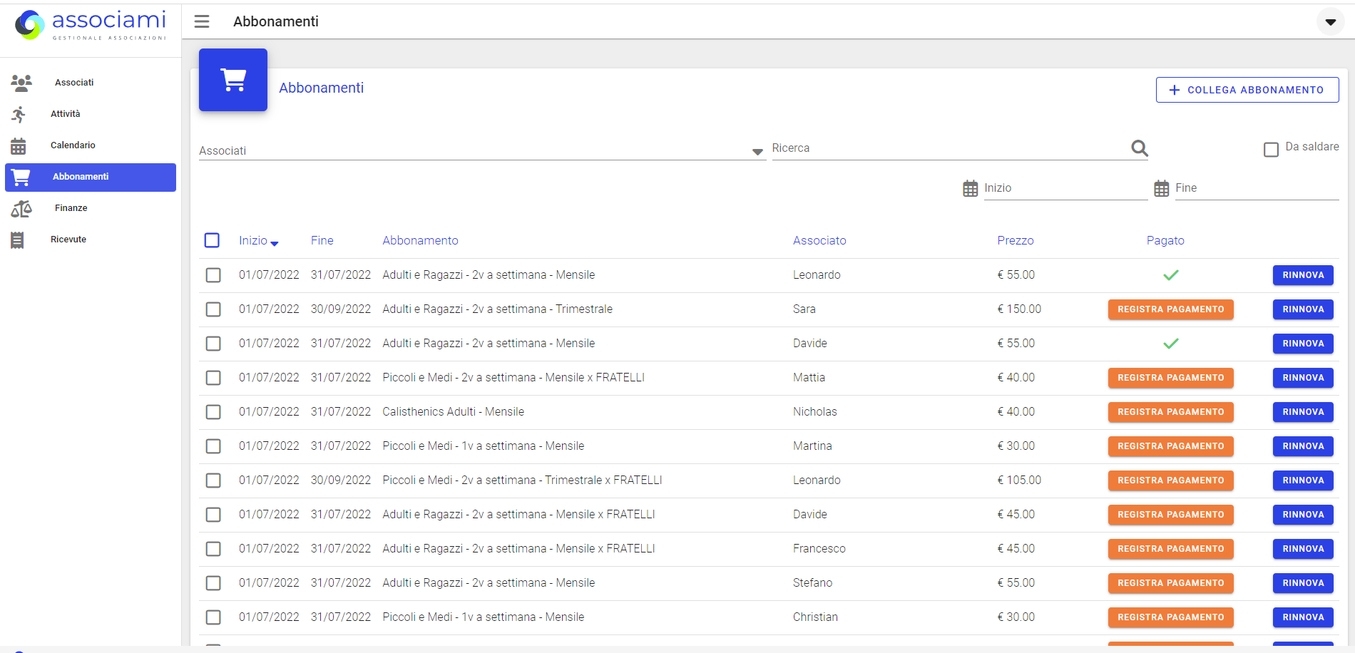This screenshot has height=653, width=1355.
Task: Expand the arrow dropdown in top right corner
Action: coord(1331,21)
